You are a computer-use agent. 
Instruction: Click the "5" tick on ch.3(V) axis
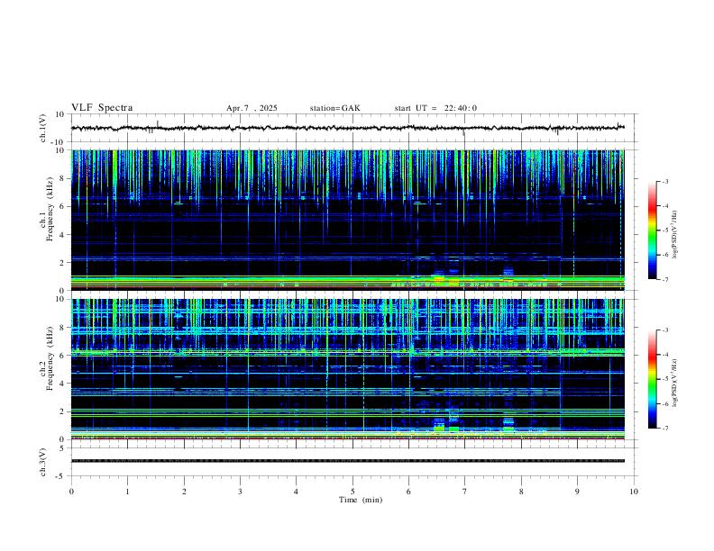63,448
